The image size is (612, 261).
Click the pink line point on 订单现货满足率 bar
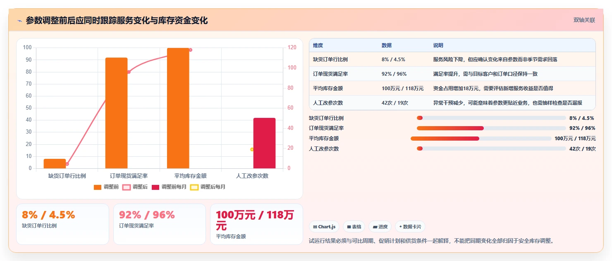[129, 72]
